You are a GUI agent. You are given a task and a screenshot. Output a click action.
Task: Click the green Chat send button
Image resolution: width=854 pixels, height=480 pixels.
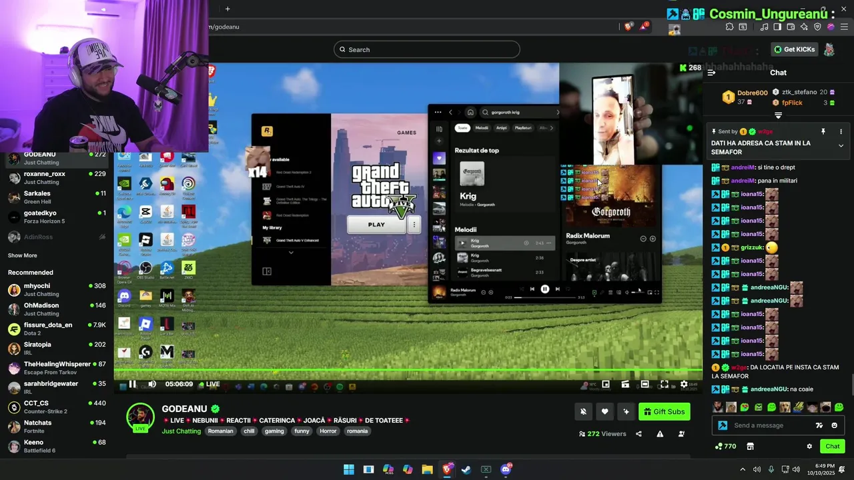(833, 447)
